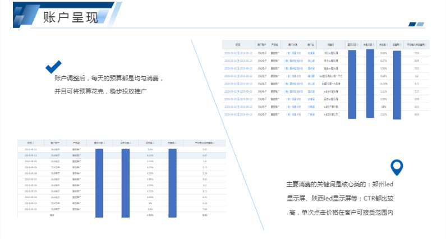Open first date range link in upper table

coord(238,52)
